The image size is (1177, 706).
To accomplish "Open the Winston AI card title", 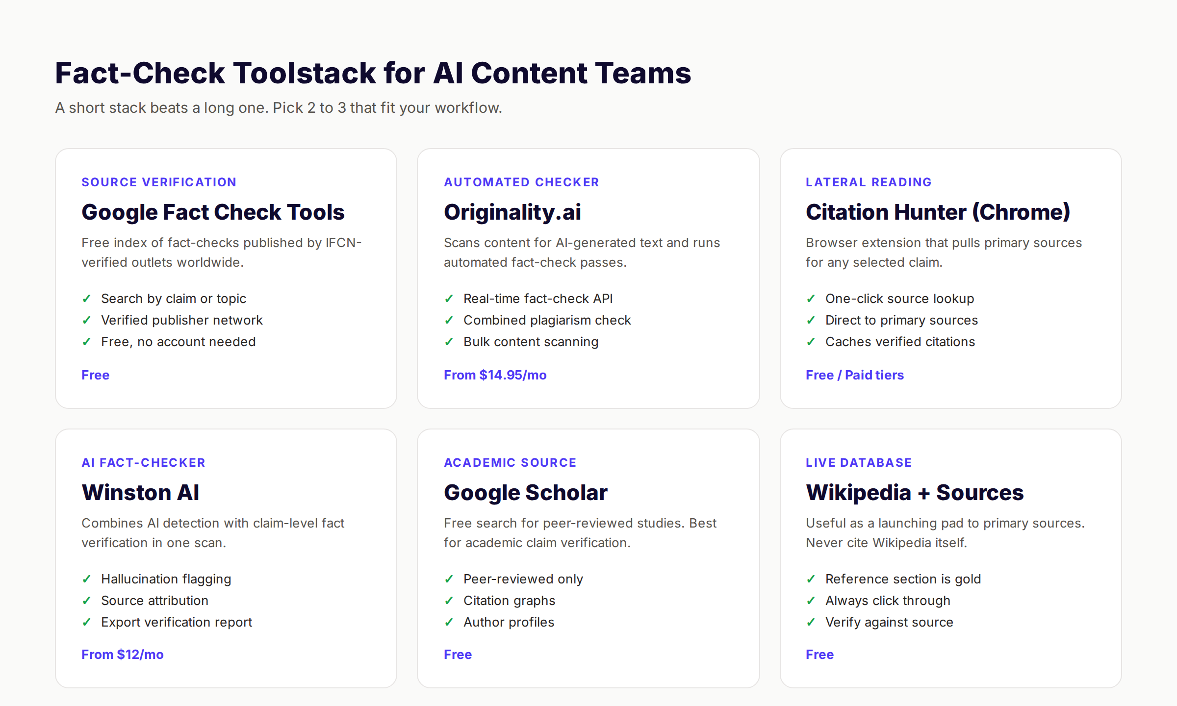I will (x=140, y=493).
